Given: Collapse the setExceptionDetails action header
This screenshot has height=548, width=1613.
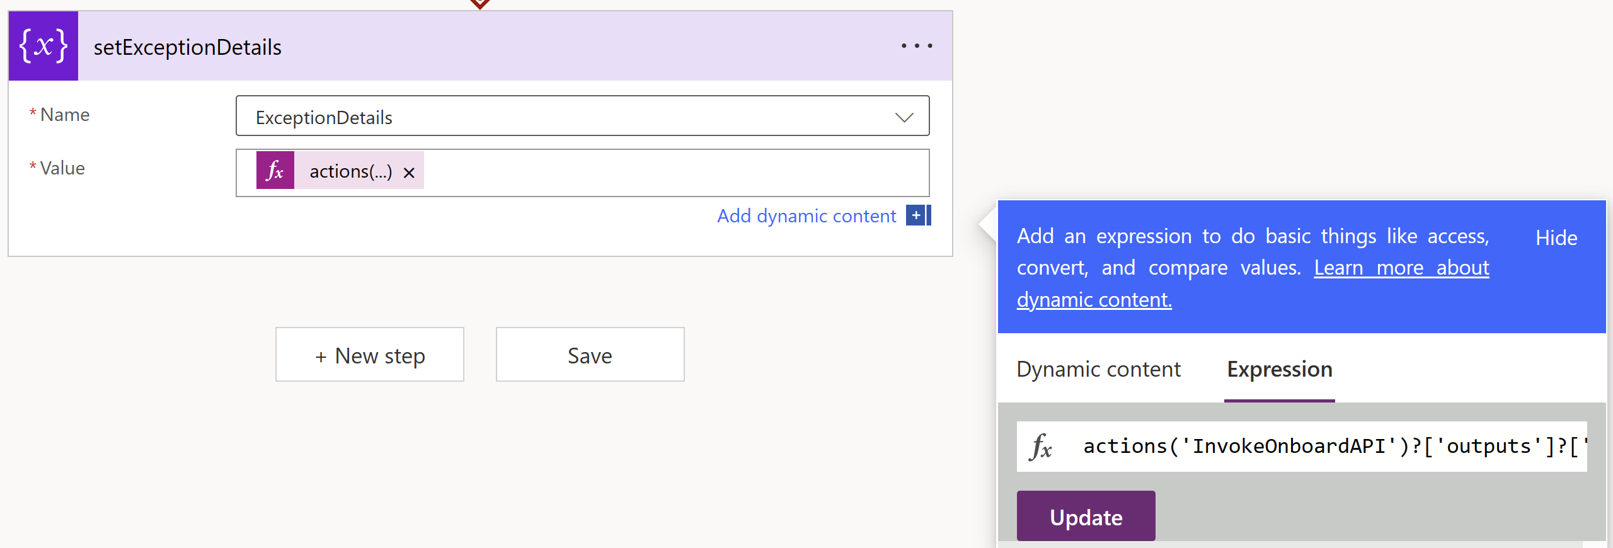Looking at the screenshot, I should click(x=504, y=46).
